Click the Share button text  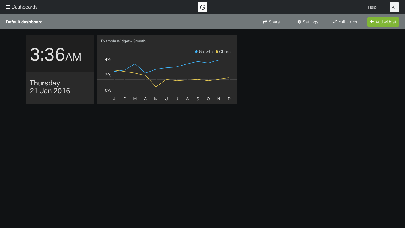point(274,22)
